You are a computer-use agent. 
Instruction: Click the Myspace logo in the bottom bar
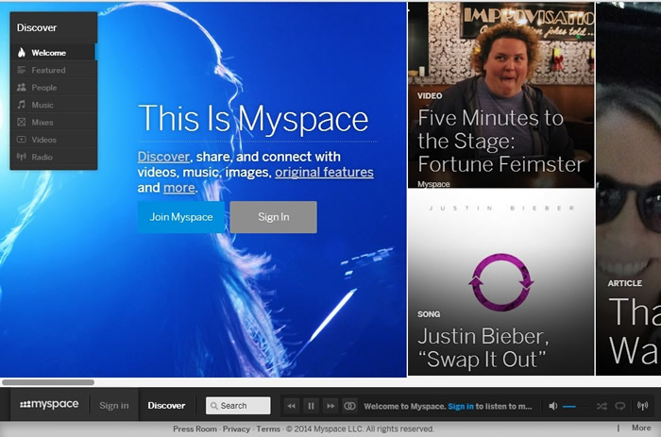[49, 405]
